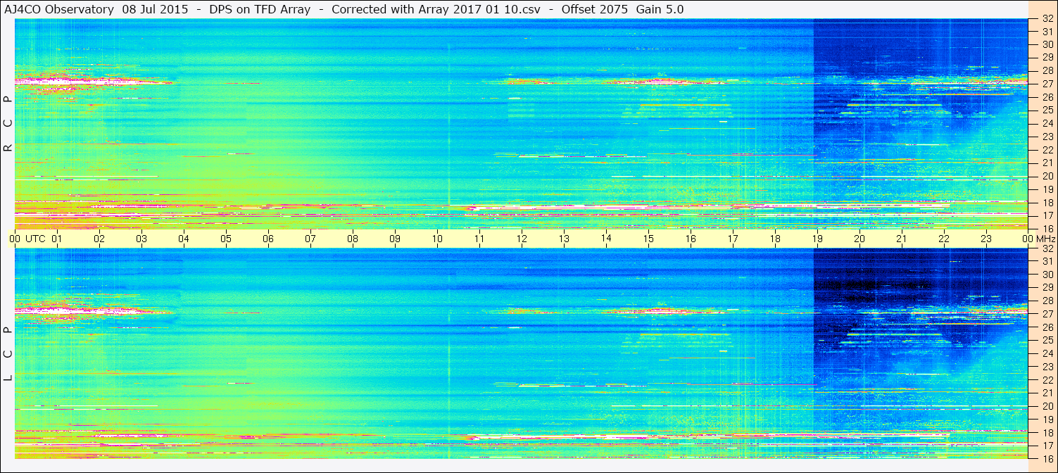Click the 'AJ4CO Observatory' title text
1058x473 pixels.
(59, 10)
